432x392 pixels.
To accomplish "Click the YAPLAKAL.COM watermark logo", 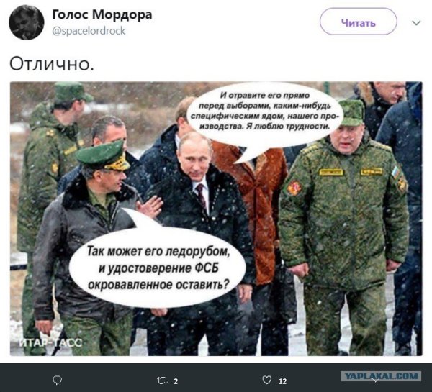I will 381,376.
